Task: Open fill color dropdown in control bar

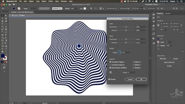Action: pyautogui.click(x=16, y=8)
